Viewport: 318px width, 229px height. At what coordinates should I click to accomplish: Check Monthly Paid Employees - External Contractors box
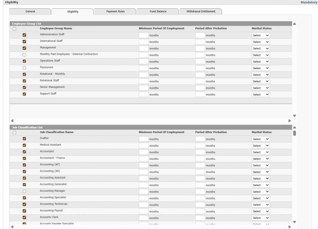[24, 55]
